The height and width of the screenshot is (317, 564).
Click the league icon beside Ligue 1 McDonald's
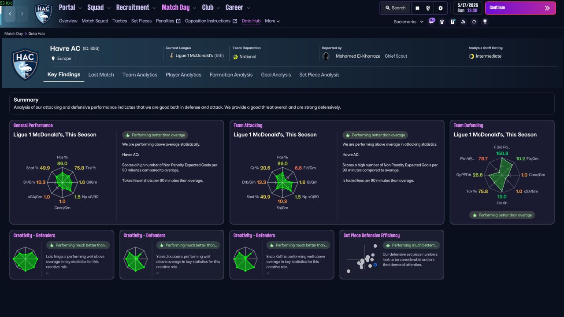pos(171,56)
